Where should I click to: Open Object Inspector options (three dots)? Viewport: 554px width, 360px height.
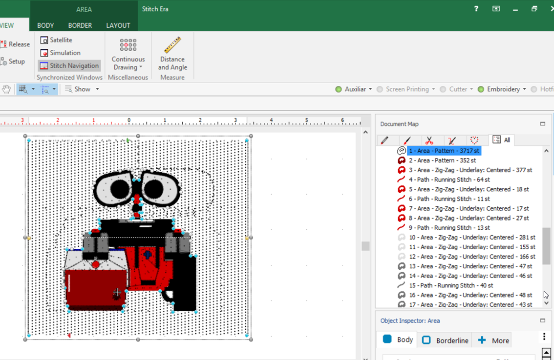pos(544,337)
